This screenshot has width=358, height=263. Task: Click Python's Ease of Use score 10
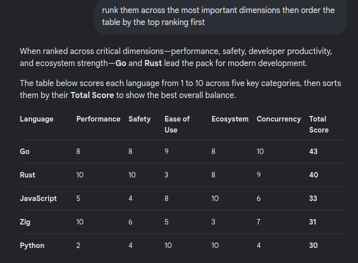(168, 245)
